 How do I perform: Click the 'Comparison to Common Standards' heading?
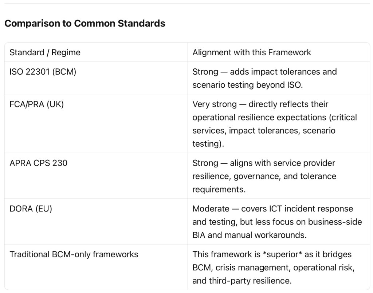(x=85, y=23)
